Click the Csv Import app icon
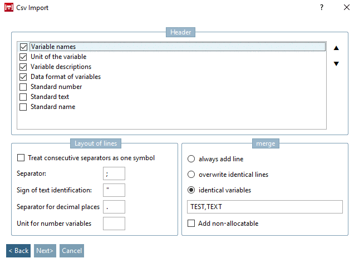This screenshot has width=359, height=263. pyautogui.click(x=8, y=8)
